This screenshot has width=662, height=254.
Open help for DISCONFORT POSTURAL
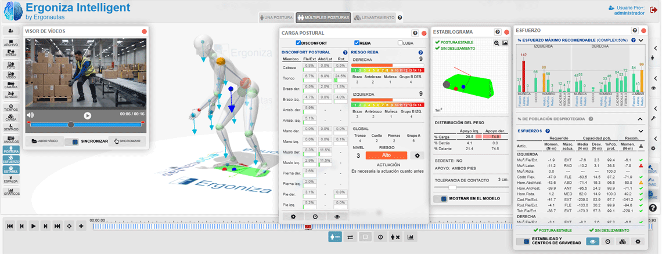345,52
